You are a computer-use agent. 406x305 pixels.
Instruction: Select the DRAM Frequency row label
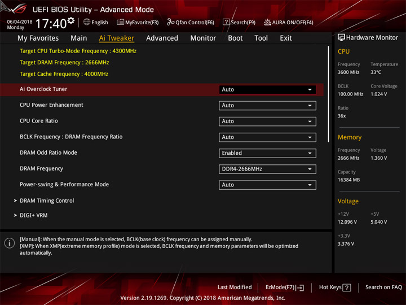[41, 168]
